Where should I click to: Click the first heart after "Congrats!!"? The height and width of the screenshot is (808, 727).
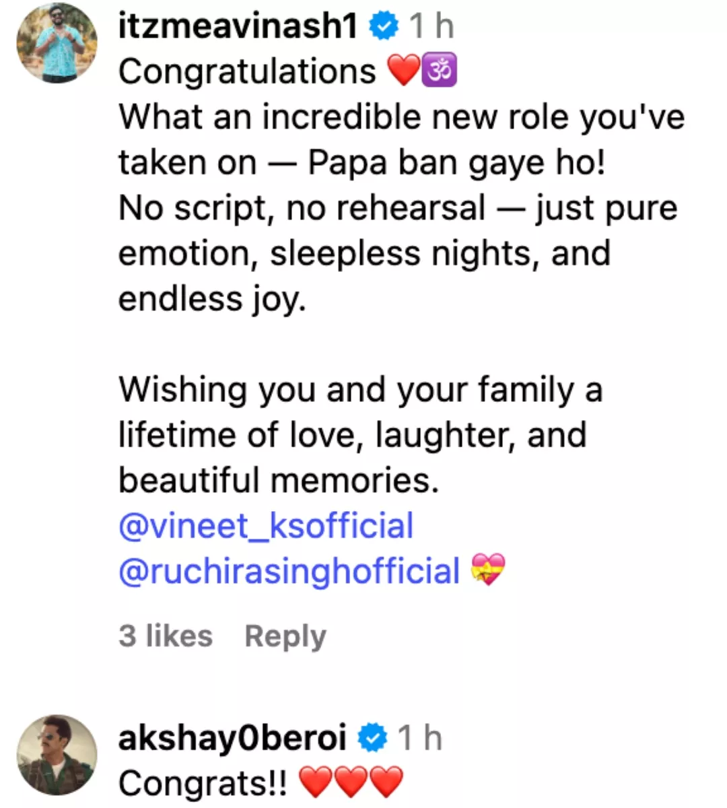point(314,783)
